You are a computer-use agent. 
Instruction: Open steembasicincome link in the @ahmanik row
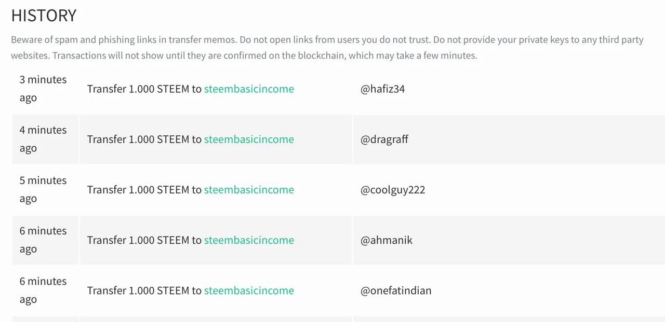click(x=249, y=240)
